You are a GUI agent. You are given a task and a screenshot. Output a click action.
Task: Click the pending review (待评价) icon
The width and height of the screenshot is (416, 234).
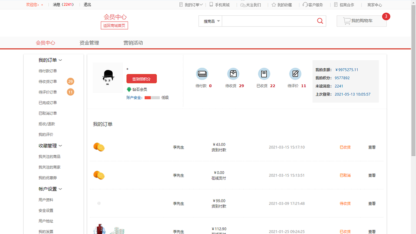pyautogui.click(x=295, y=74)
